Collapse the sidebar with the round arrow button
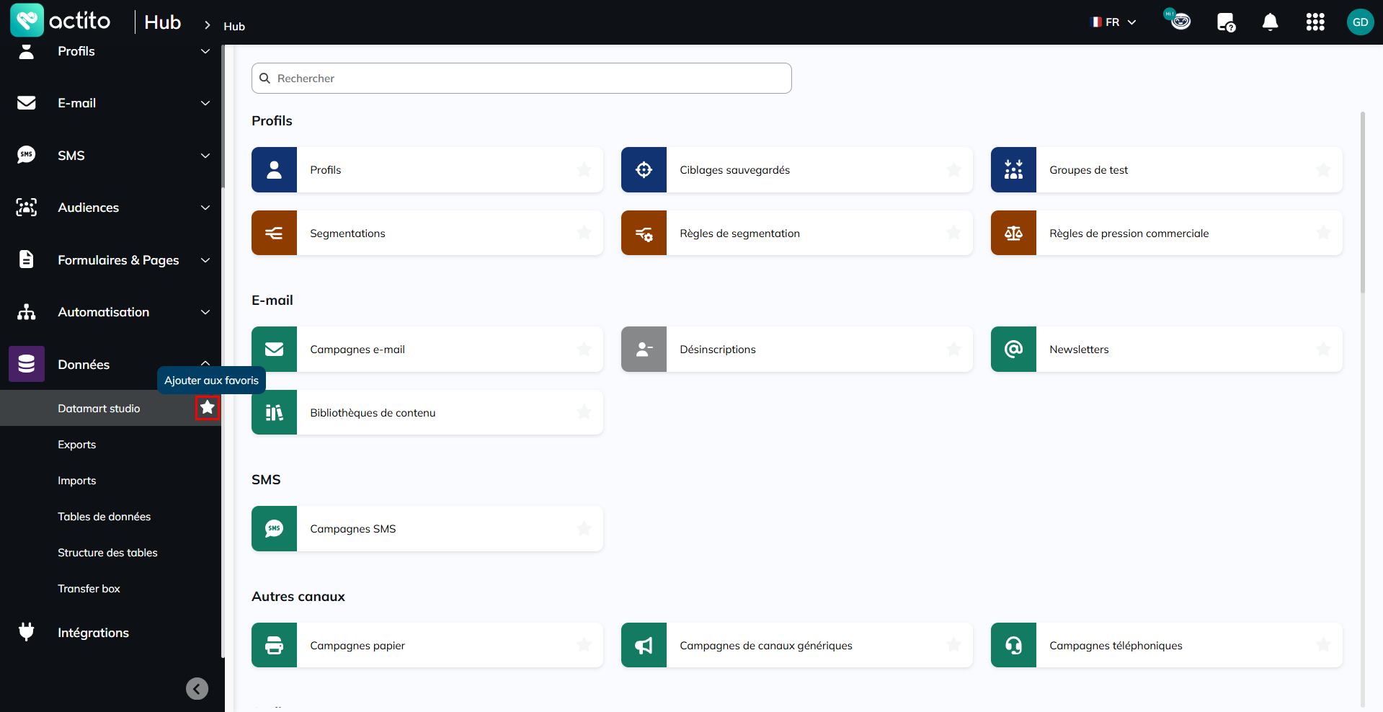 coord(197,689)
